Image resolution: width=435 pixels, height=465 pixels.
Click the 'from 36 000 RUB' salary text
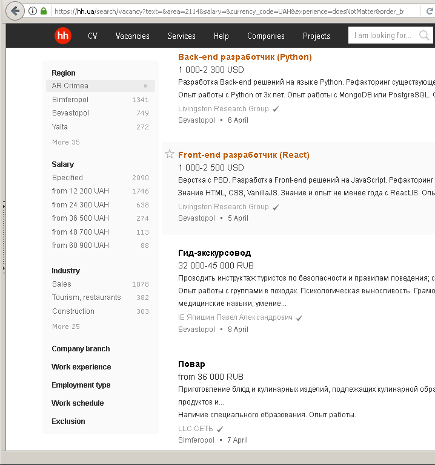click(211, 377)
